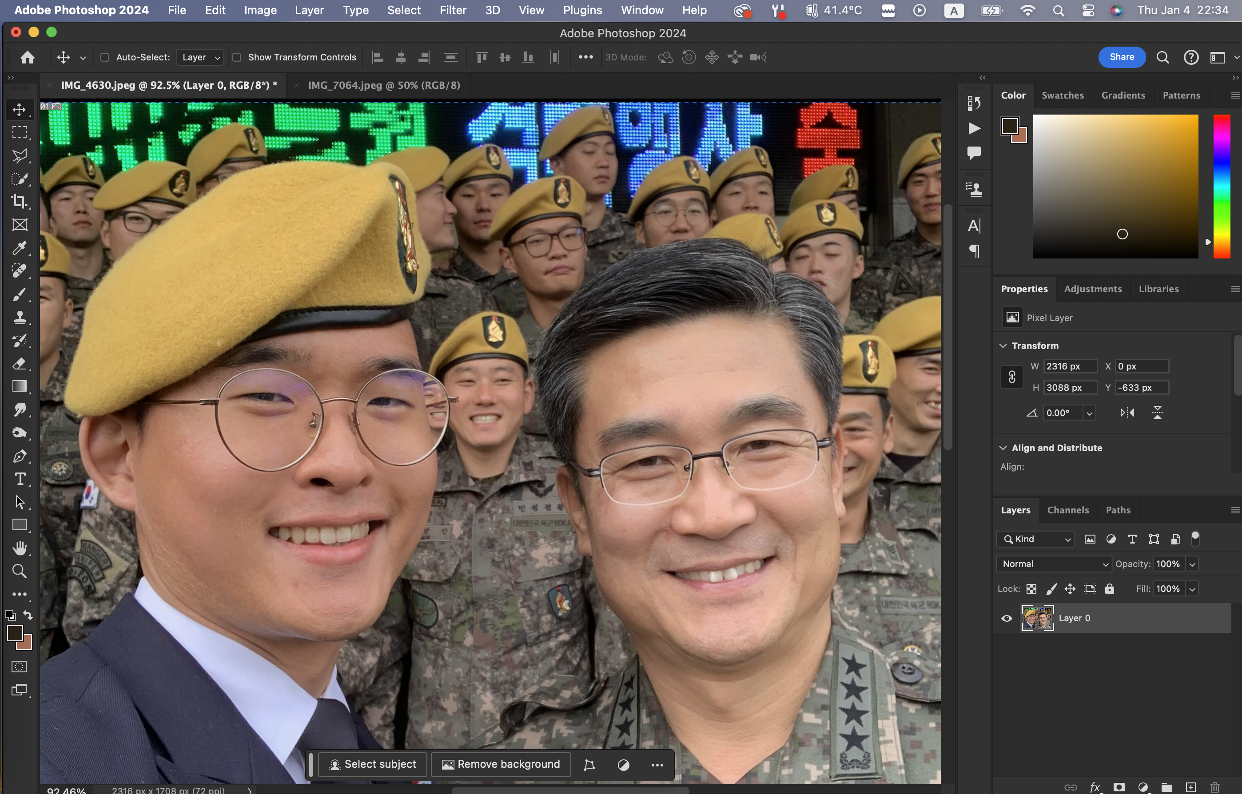Select the Eraser tool

click(20, 364)
